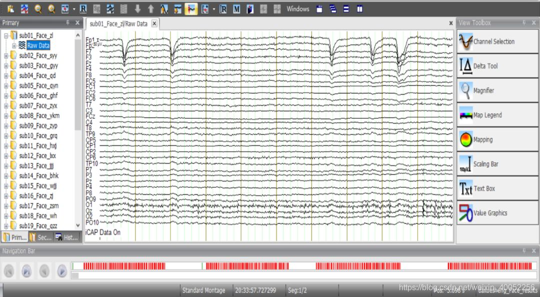Select the Text Box tool
The width and height of the screenshot is (540, 297).
(497, 188)
